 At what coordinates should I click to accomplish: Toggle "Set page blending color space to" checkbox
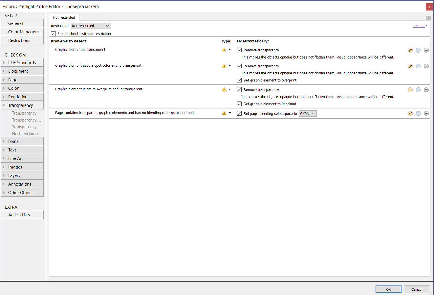click(x=239, y=113)
